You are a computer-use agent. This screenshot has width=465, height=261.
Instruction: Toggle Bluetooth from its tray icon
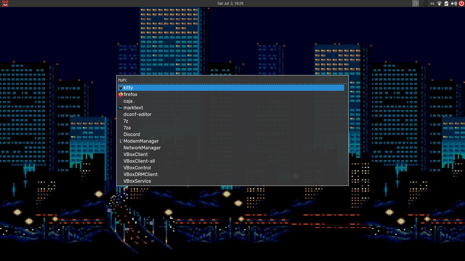(x=425, y=3)
